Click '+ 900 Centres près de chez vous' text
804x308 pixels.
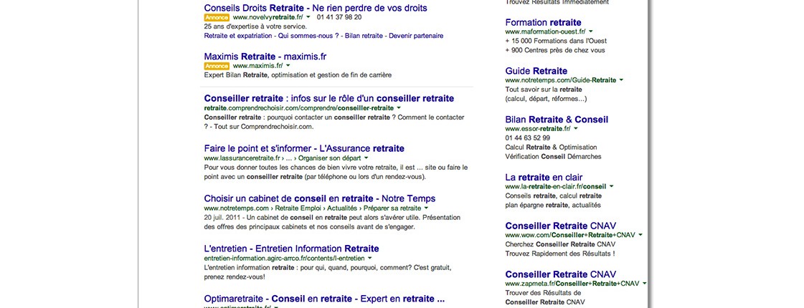[555, 50]
